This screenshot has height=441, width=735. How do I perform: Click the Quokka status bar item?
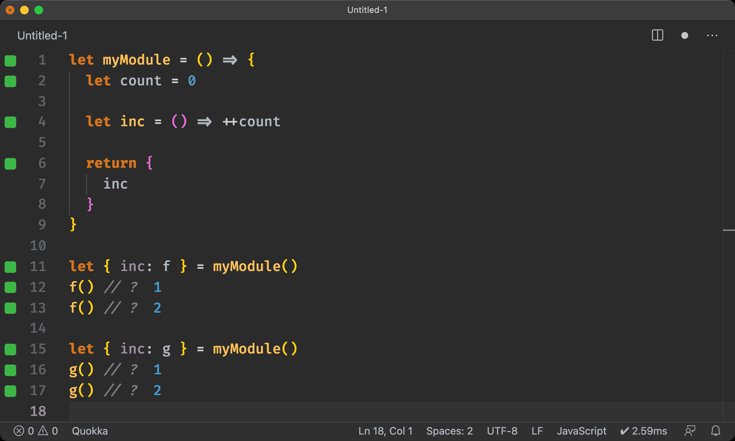tap(90, 431)
